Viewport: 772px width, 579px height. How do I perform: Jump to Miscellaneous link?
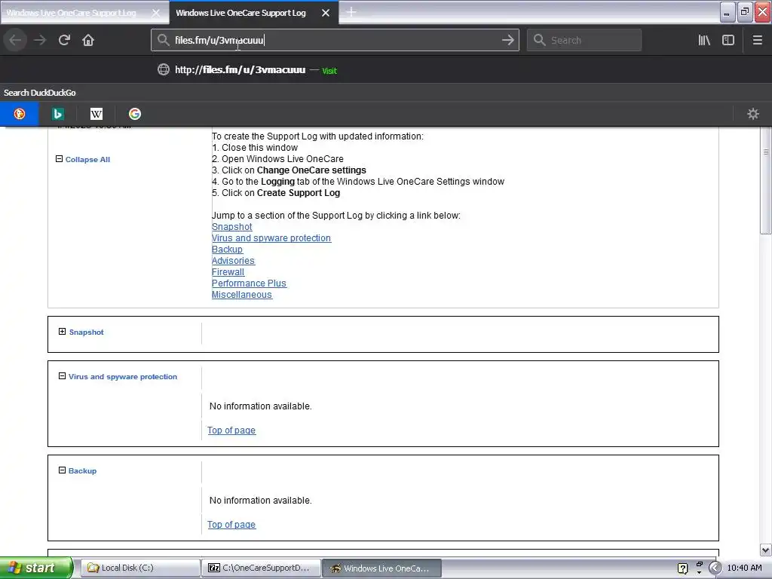pyautogui.click(x=242, y=295)
